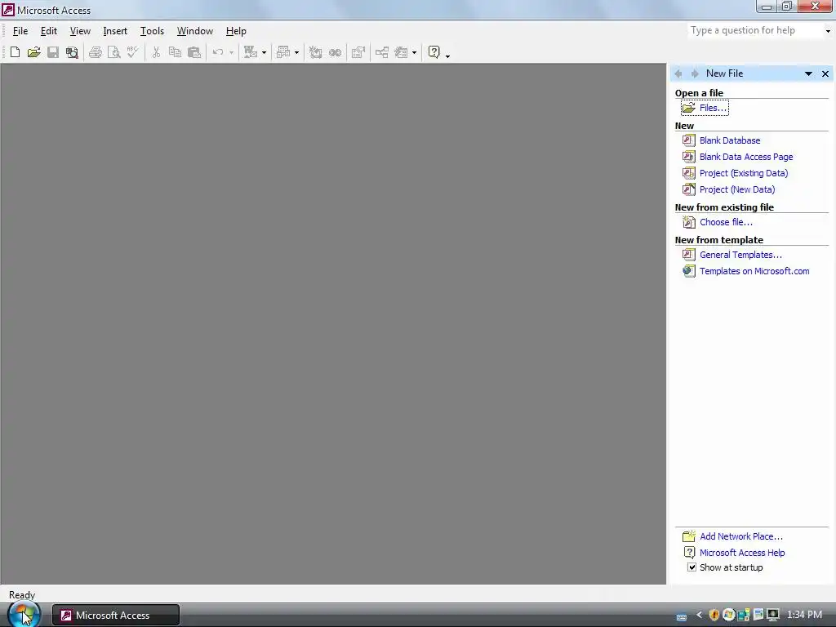This screenshot has width=836, height=627.
Task: Open the File menu
Action: [20, 31]
